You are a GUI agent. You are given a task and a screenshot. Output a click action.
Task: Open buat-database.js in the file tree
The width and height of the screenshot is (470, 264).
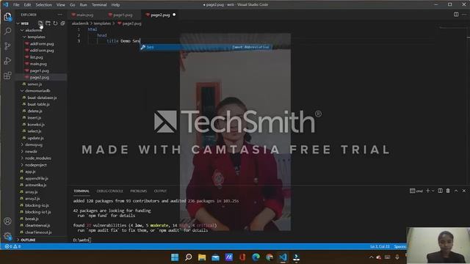coord(42,98)
